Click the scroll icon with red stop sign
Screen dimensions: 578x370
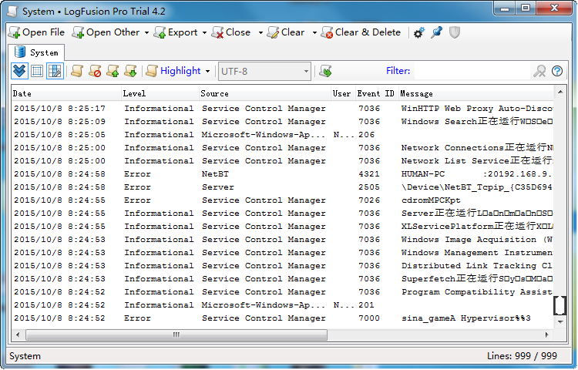tap(95, 71)
